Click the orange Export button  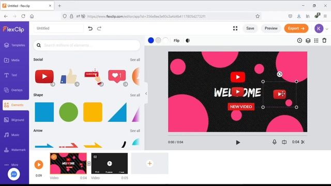296,28
